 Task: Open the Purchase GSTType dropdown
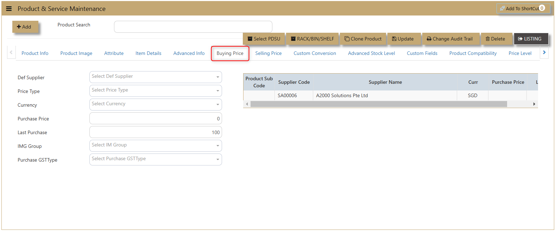pos(156,159)
